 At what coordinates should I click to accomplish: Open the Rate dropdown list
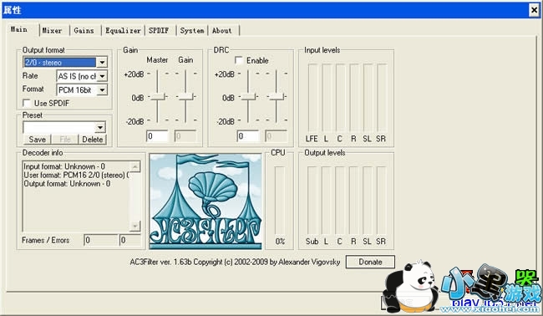pyautogui.click(x=102, y=76)
